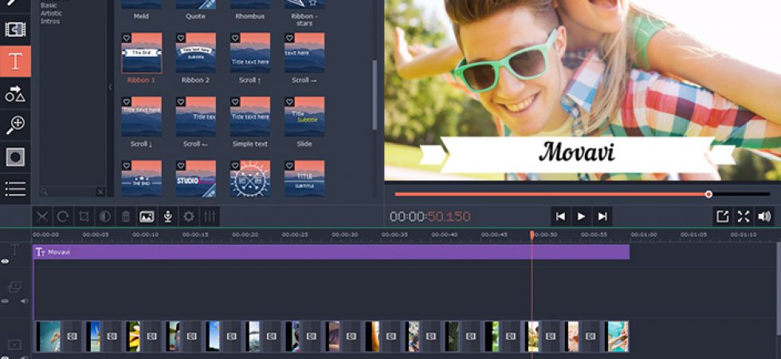Viewport: 781px width, 359px height.
Task: Select the Titles (T) sidebar tab
Action: point(15,61)
